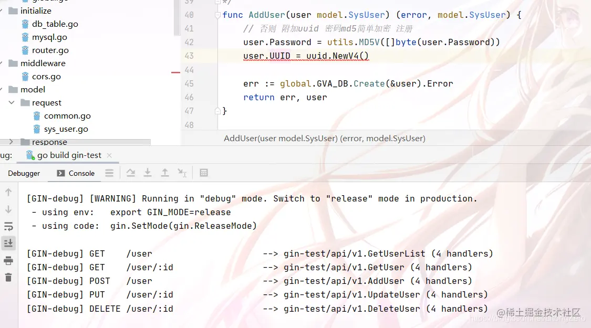Select the response folder
The height and width of the screenshot is (328, 591).
tap(49, 142)
